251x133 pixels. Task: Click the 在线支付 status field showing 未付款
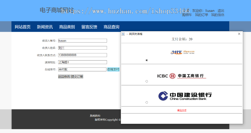click(82, 69)
